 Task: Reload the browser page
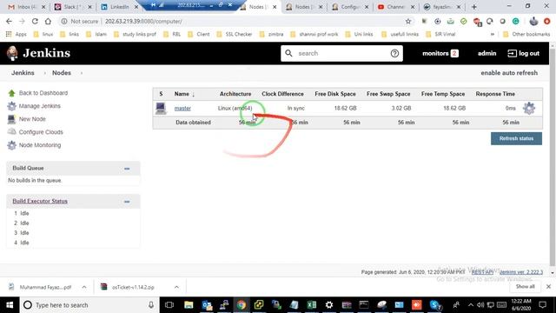(x=35, y=21)
